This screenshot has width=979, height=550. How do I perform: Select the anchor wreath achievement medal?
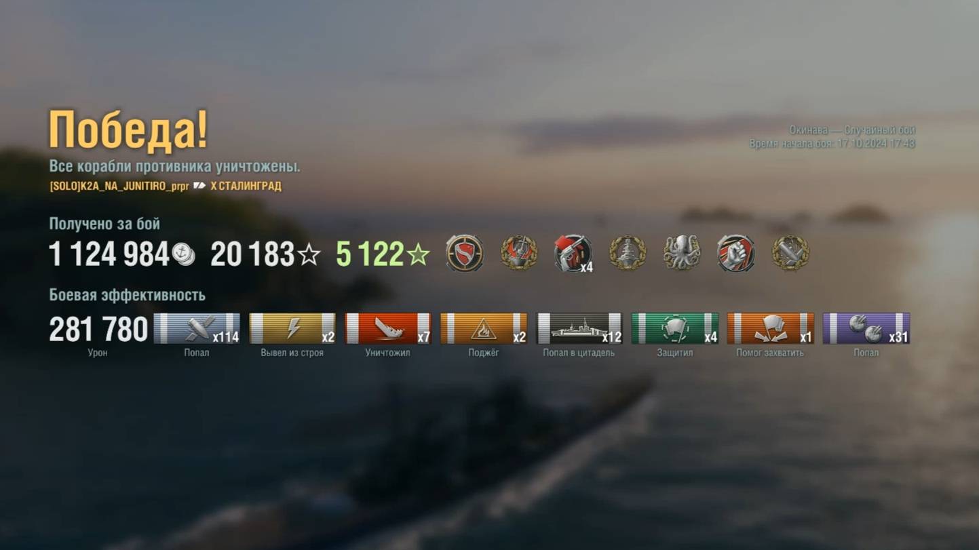[519, 254]
